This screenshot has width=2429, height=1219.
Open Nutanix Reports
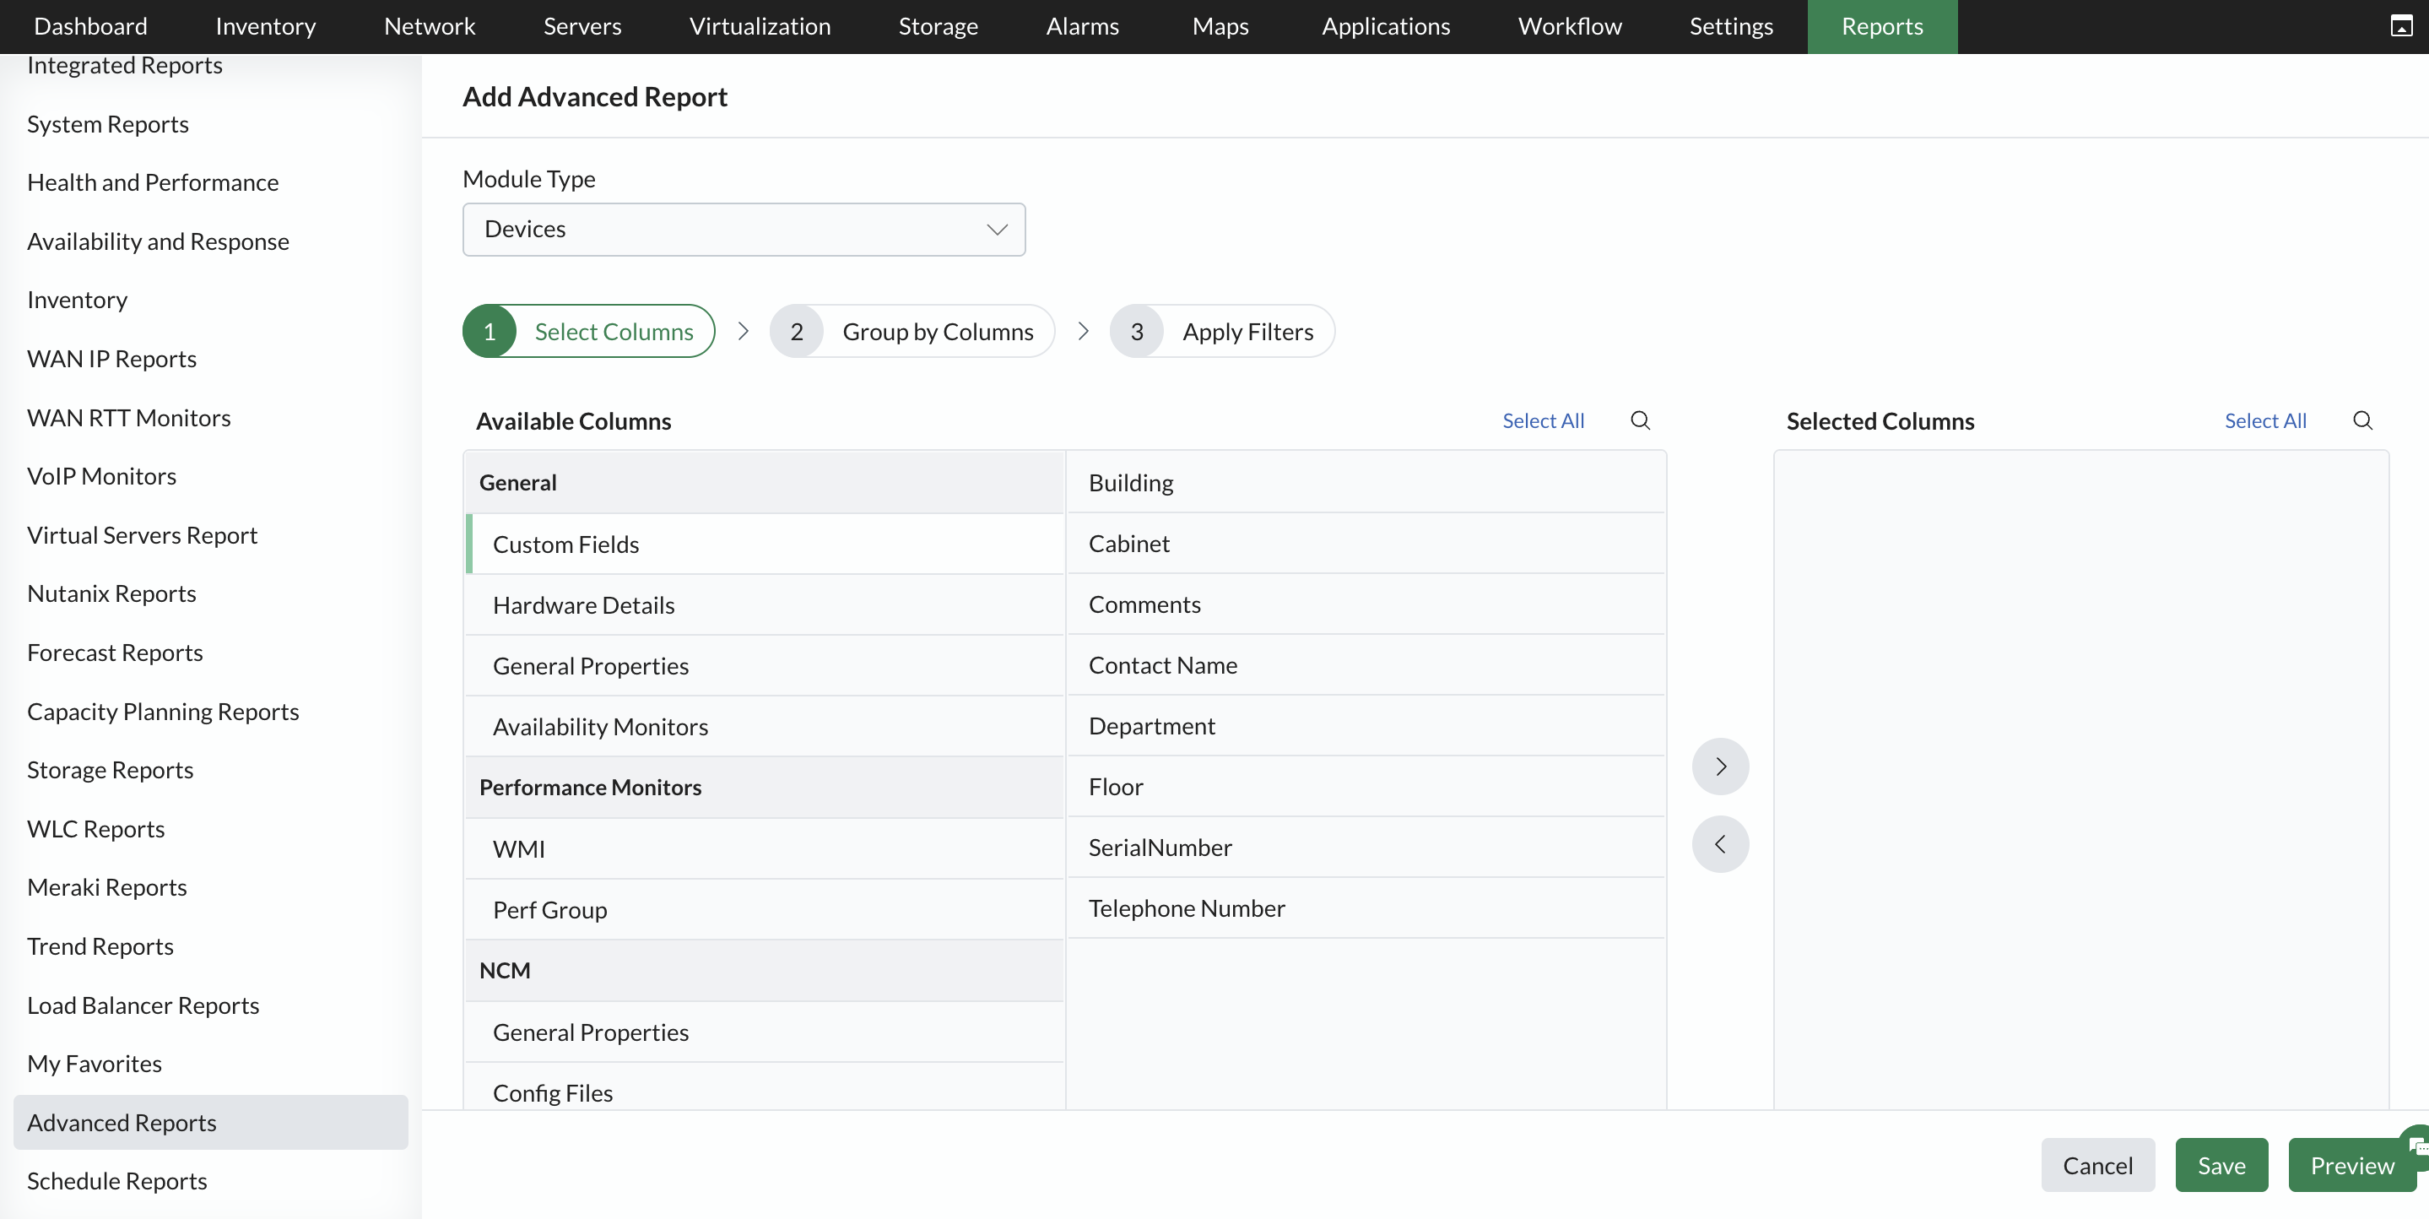click(111, 594)
